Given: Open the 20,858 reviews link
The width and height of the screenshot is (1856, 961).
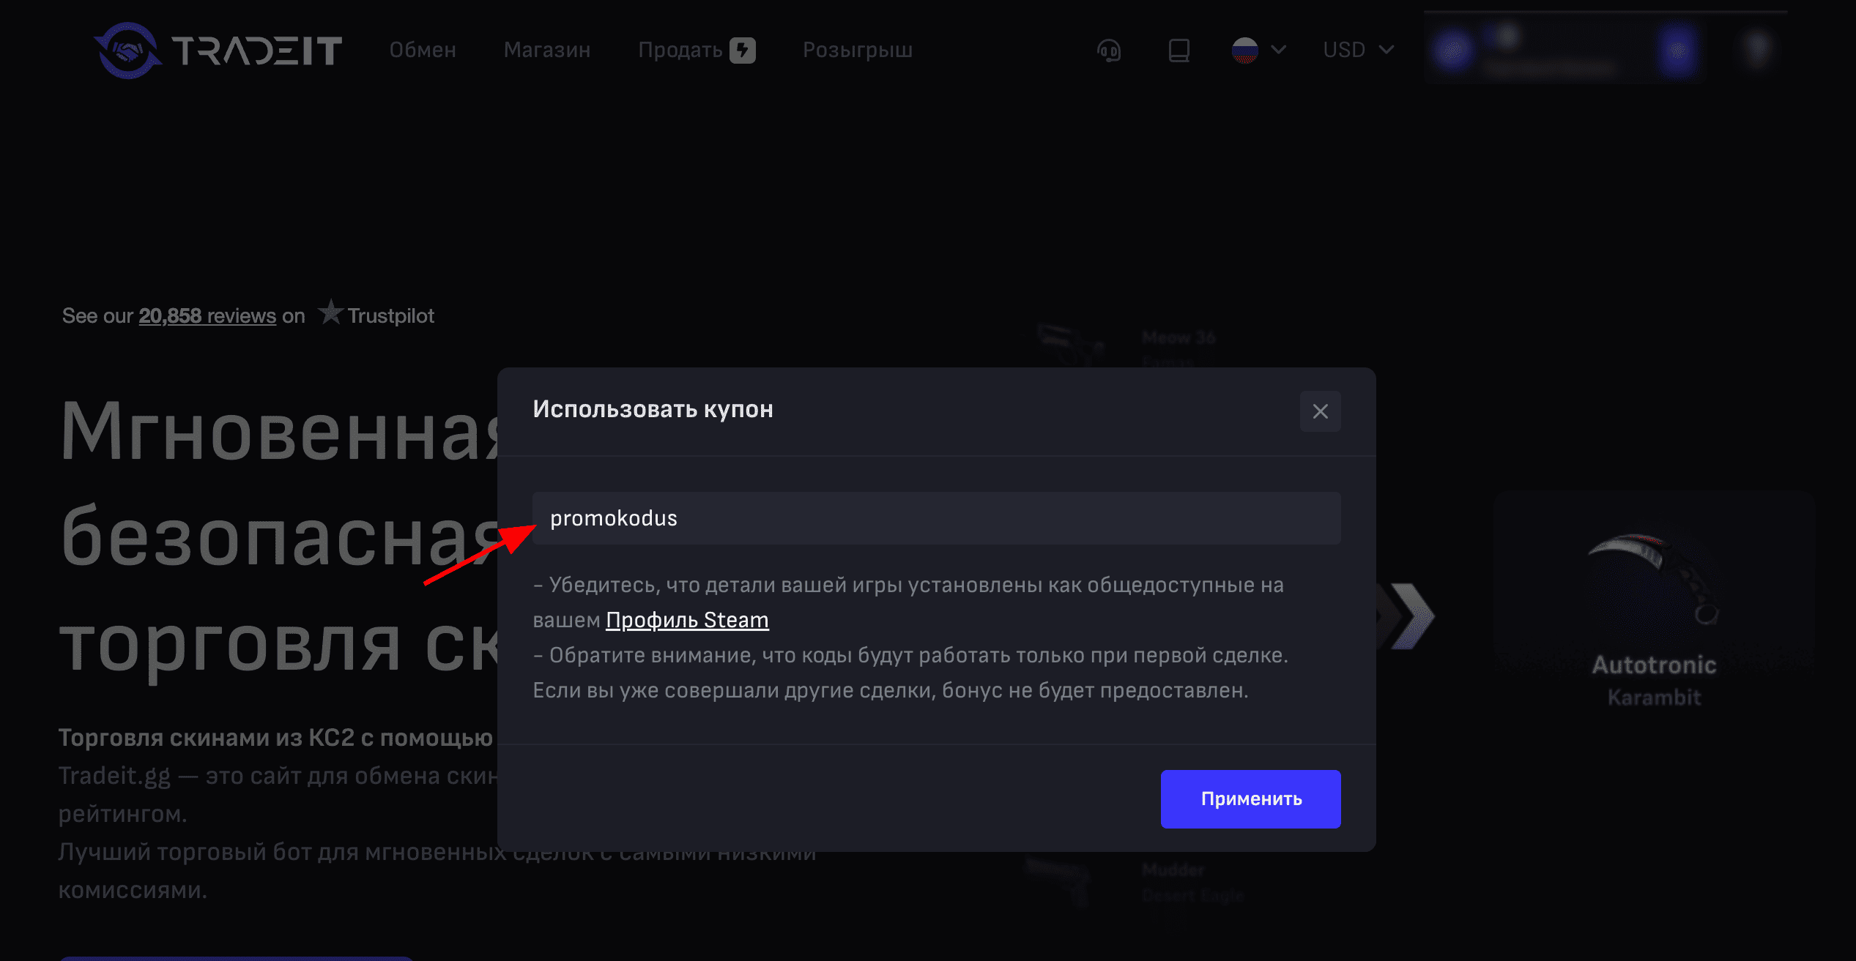Looking at the screenshot, I should coord(207,315).
